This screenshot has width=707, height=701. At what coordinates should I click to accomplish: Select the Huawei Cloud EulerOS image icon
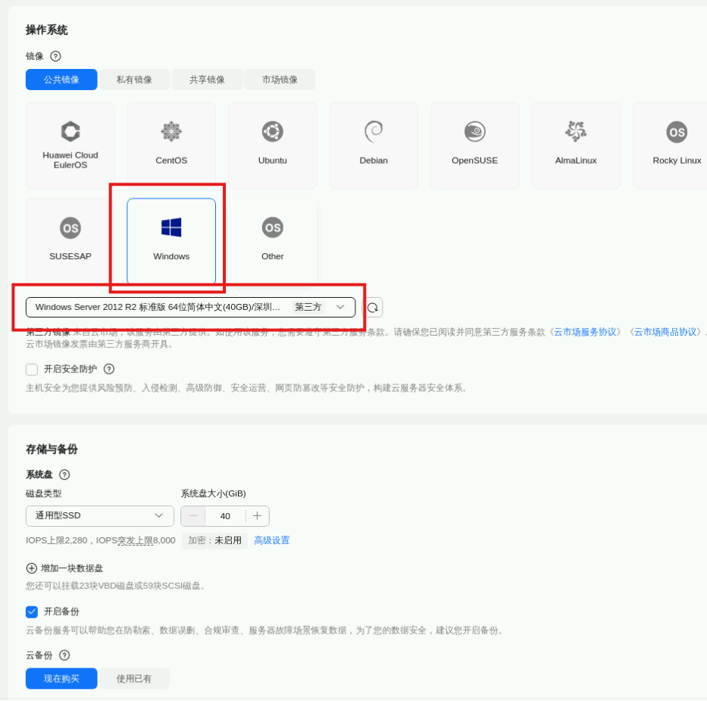coord(70,132)
